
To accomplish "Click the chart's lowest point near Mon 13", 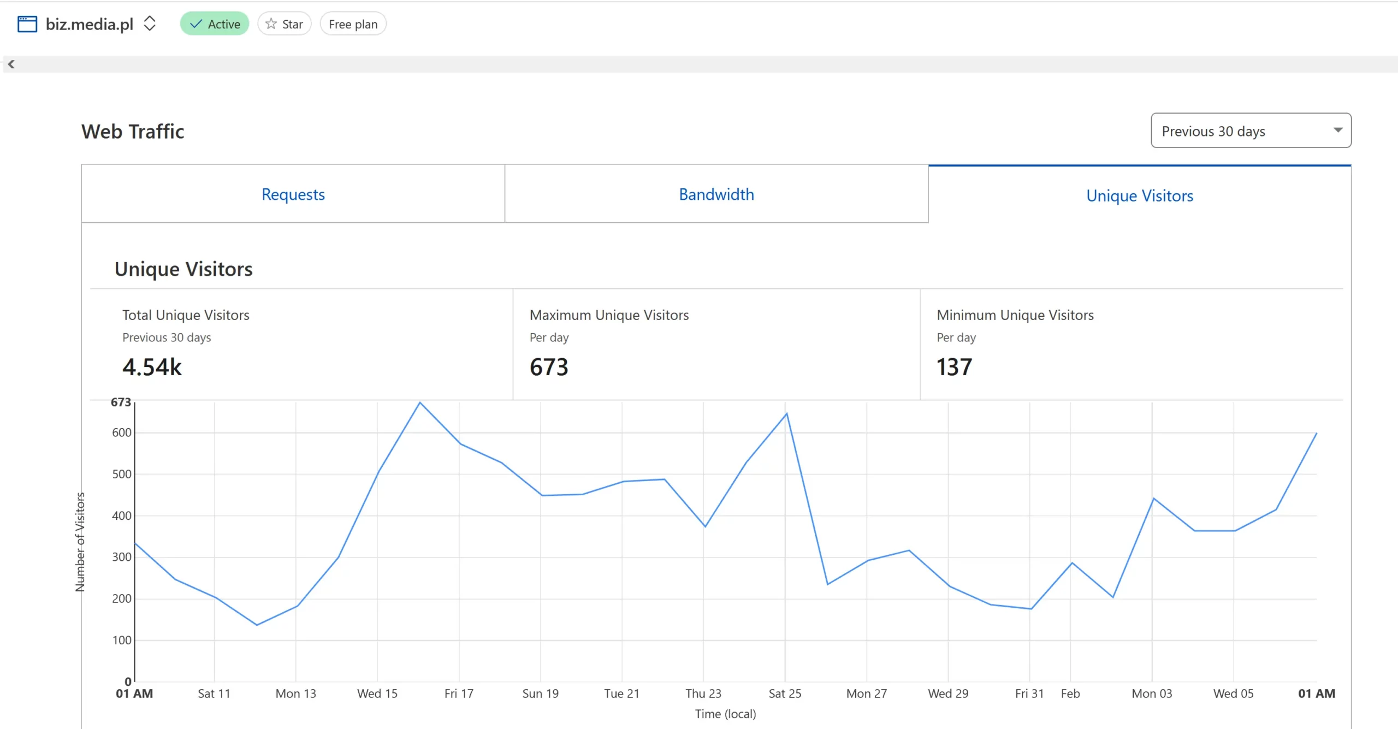I will click(257, 625).
